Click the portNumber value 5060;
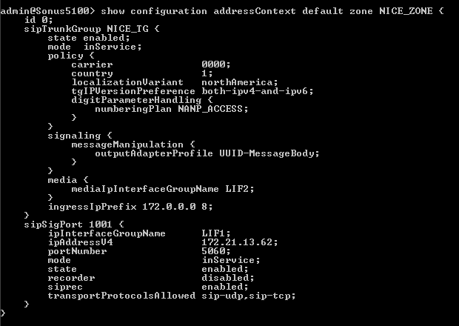The image size is (459, 326). pos(216,251)
